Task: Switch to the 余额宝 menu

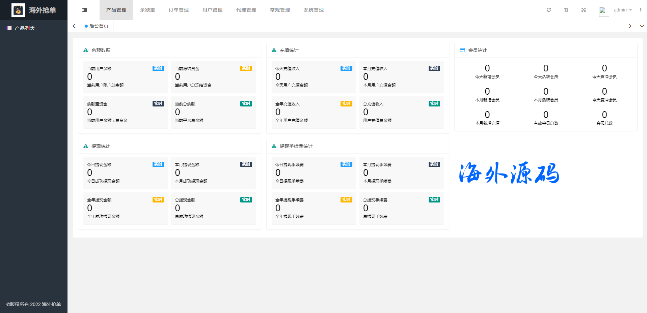Action: [147, 10]
